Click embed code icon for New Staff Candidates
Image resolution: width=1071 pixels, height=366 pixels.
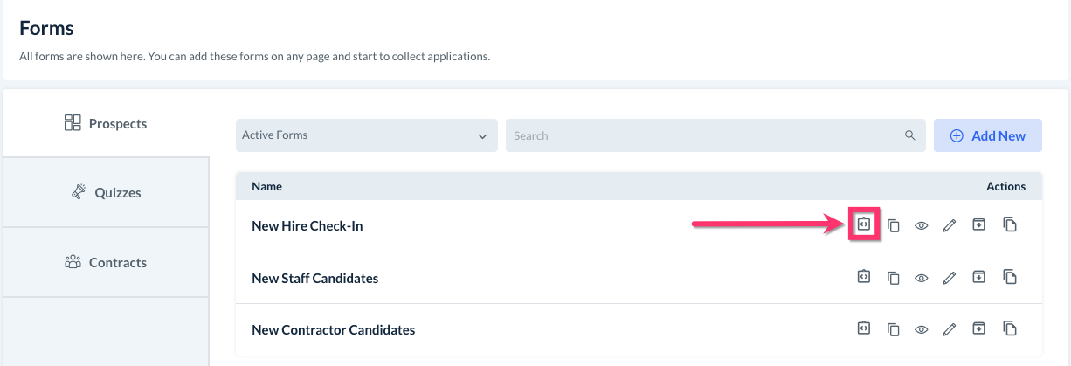863,277
